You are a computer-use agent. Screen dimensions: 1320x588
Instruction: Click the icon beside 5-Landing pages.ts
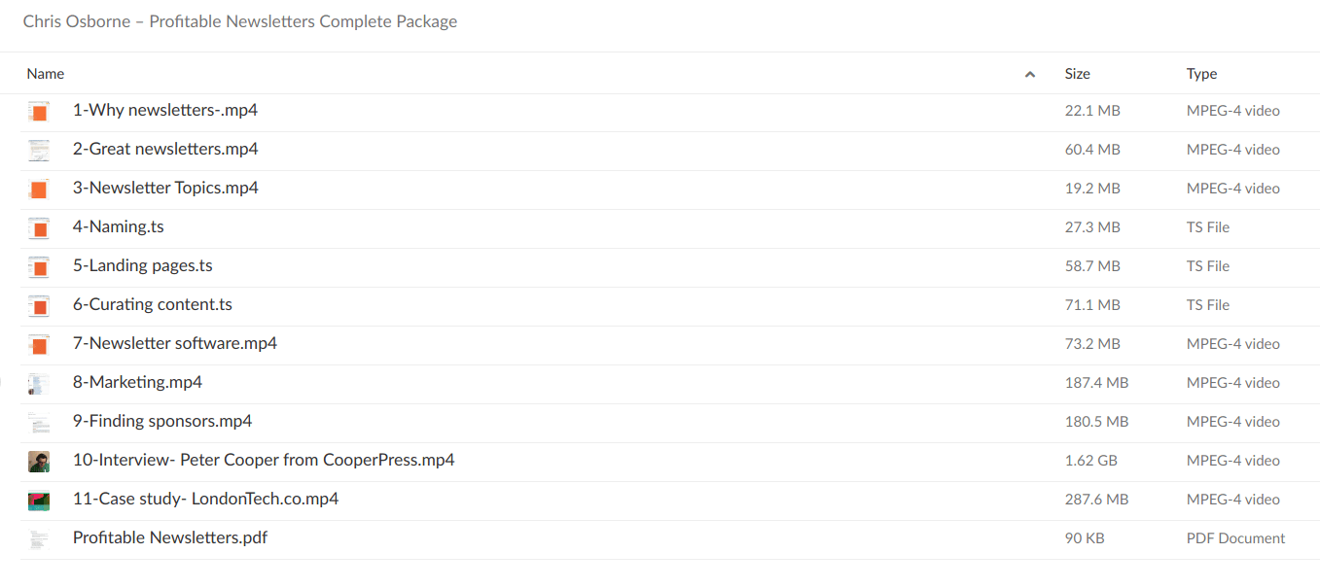tap(38, 266)
